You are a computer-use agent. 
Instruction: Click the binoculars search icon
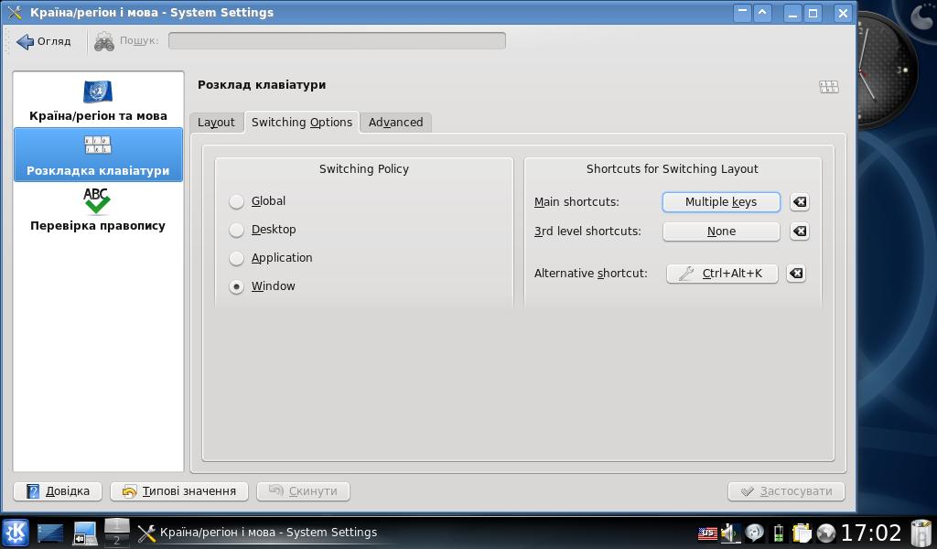point(104,41)
